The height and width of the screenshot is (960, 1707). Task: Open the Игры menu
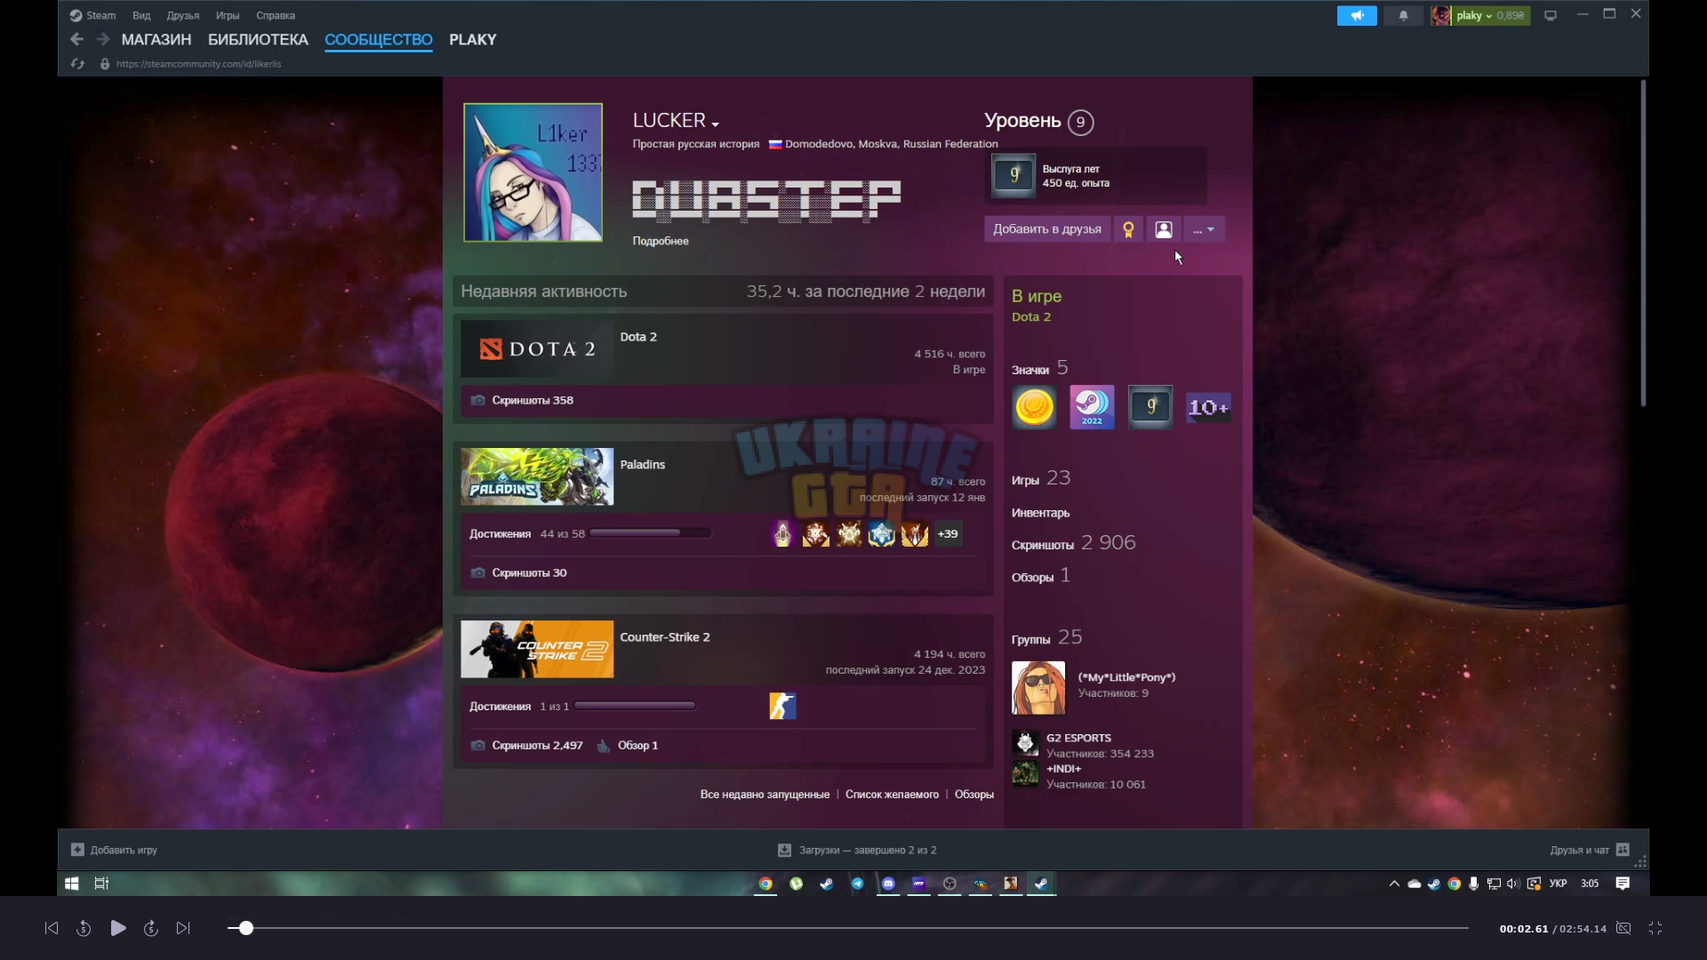[x=228, y=15]
